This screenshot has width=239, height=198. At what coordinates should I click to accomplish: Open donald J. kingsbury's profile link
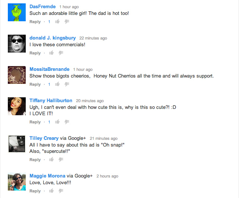[53, 38]
